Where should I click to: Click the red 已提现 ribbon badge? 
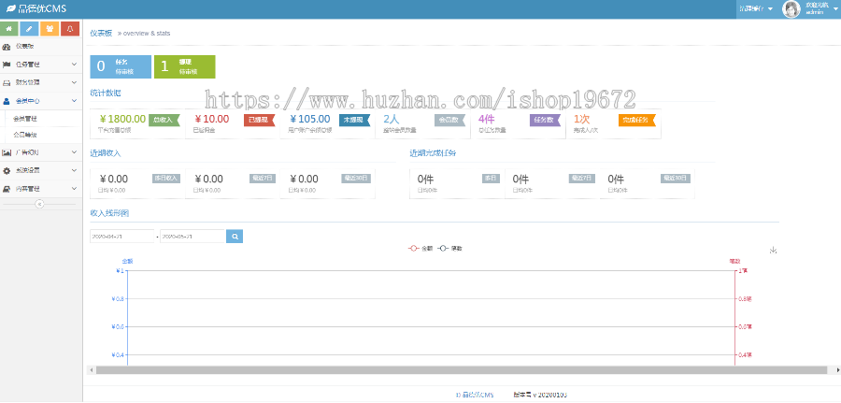tap(260, 120)
